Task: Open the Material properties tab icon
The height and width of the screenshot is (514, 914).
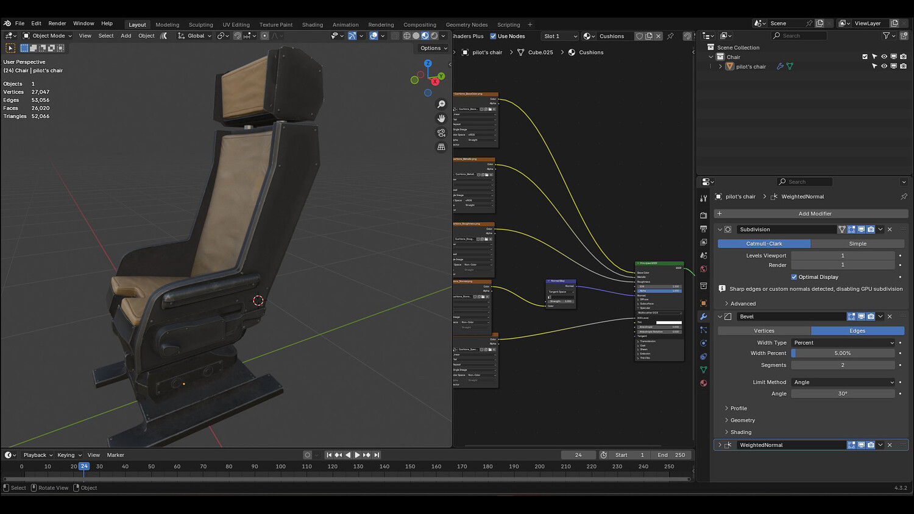Action: [703, 383]
